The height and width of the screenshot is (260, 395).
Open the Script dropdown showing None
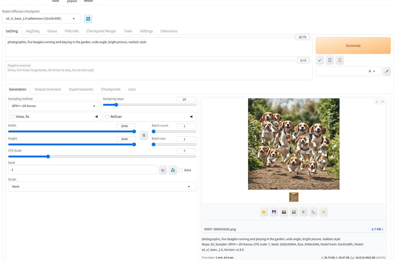(102, 187)
